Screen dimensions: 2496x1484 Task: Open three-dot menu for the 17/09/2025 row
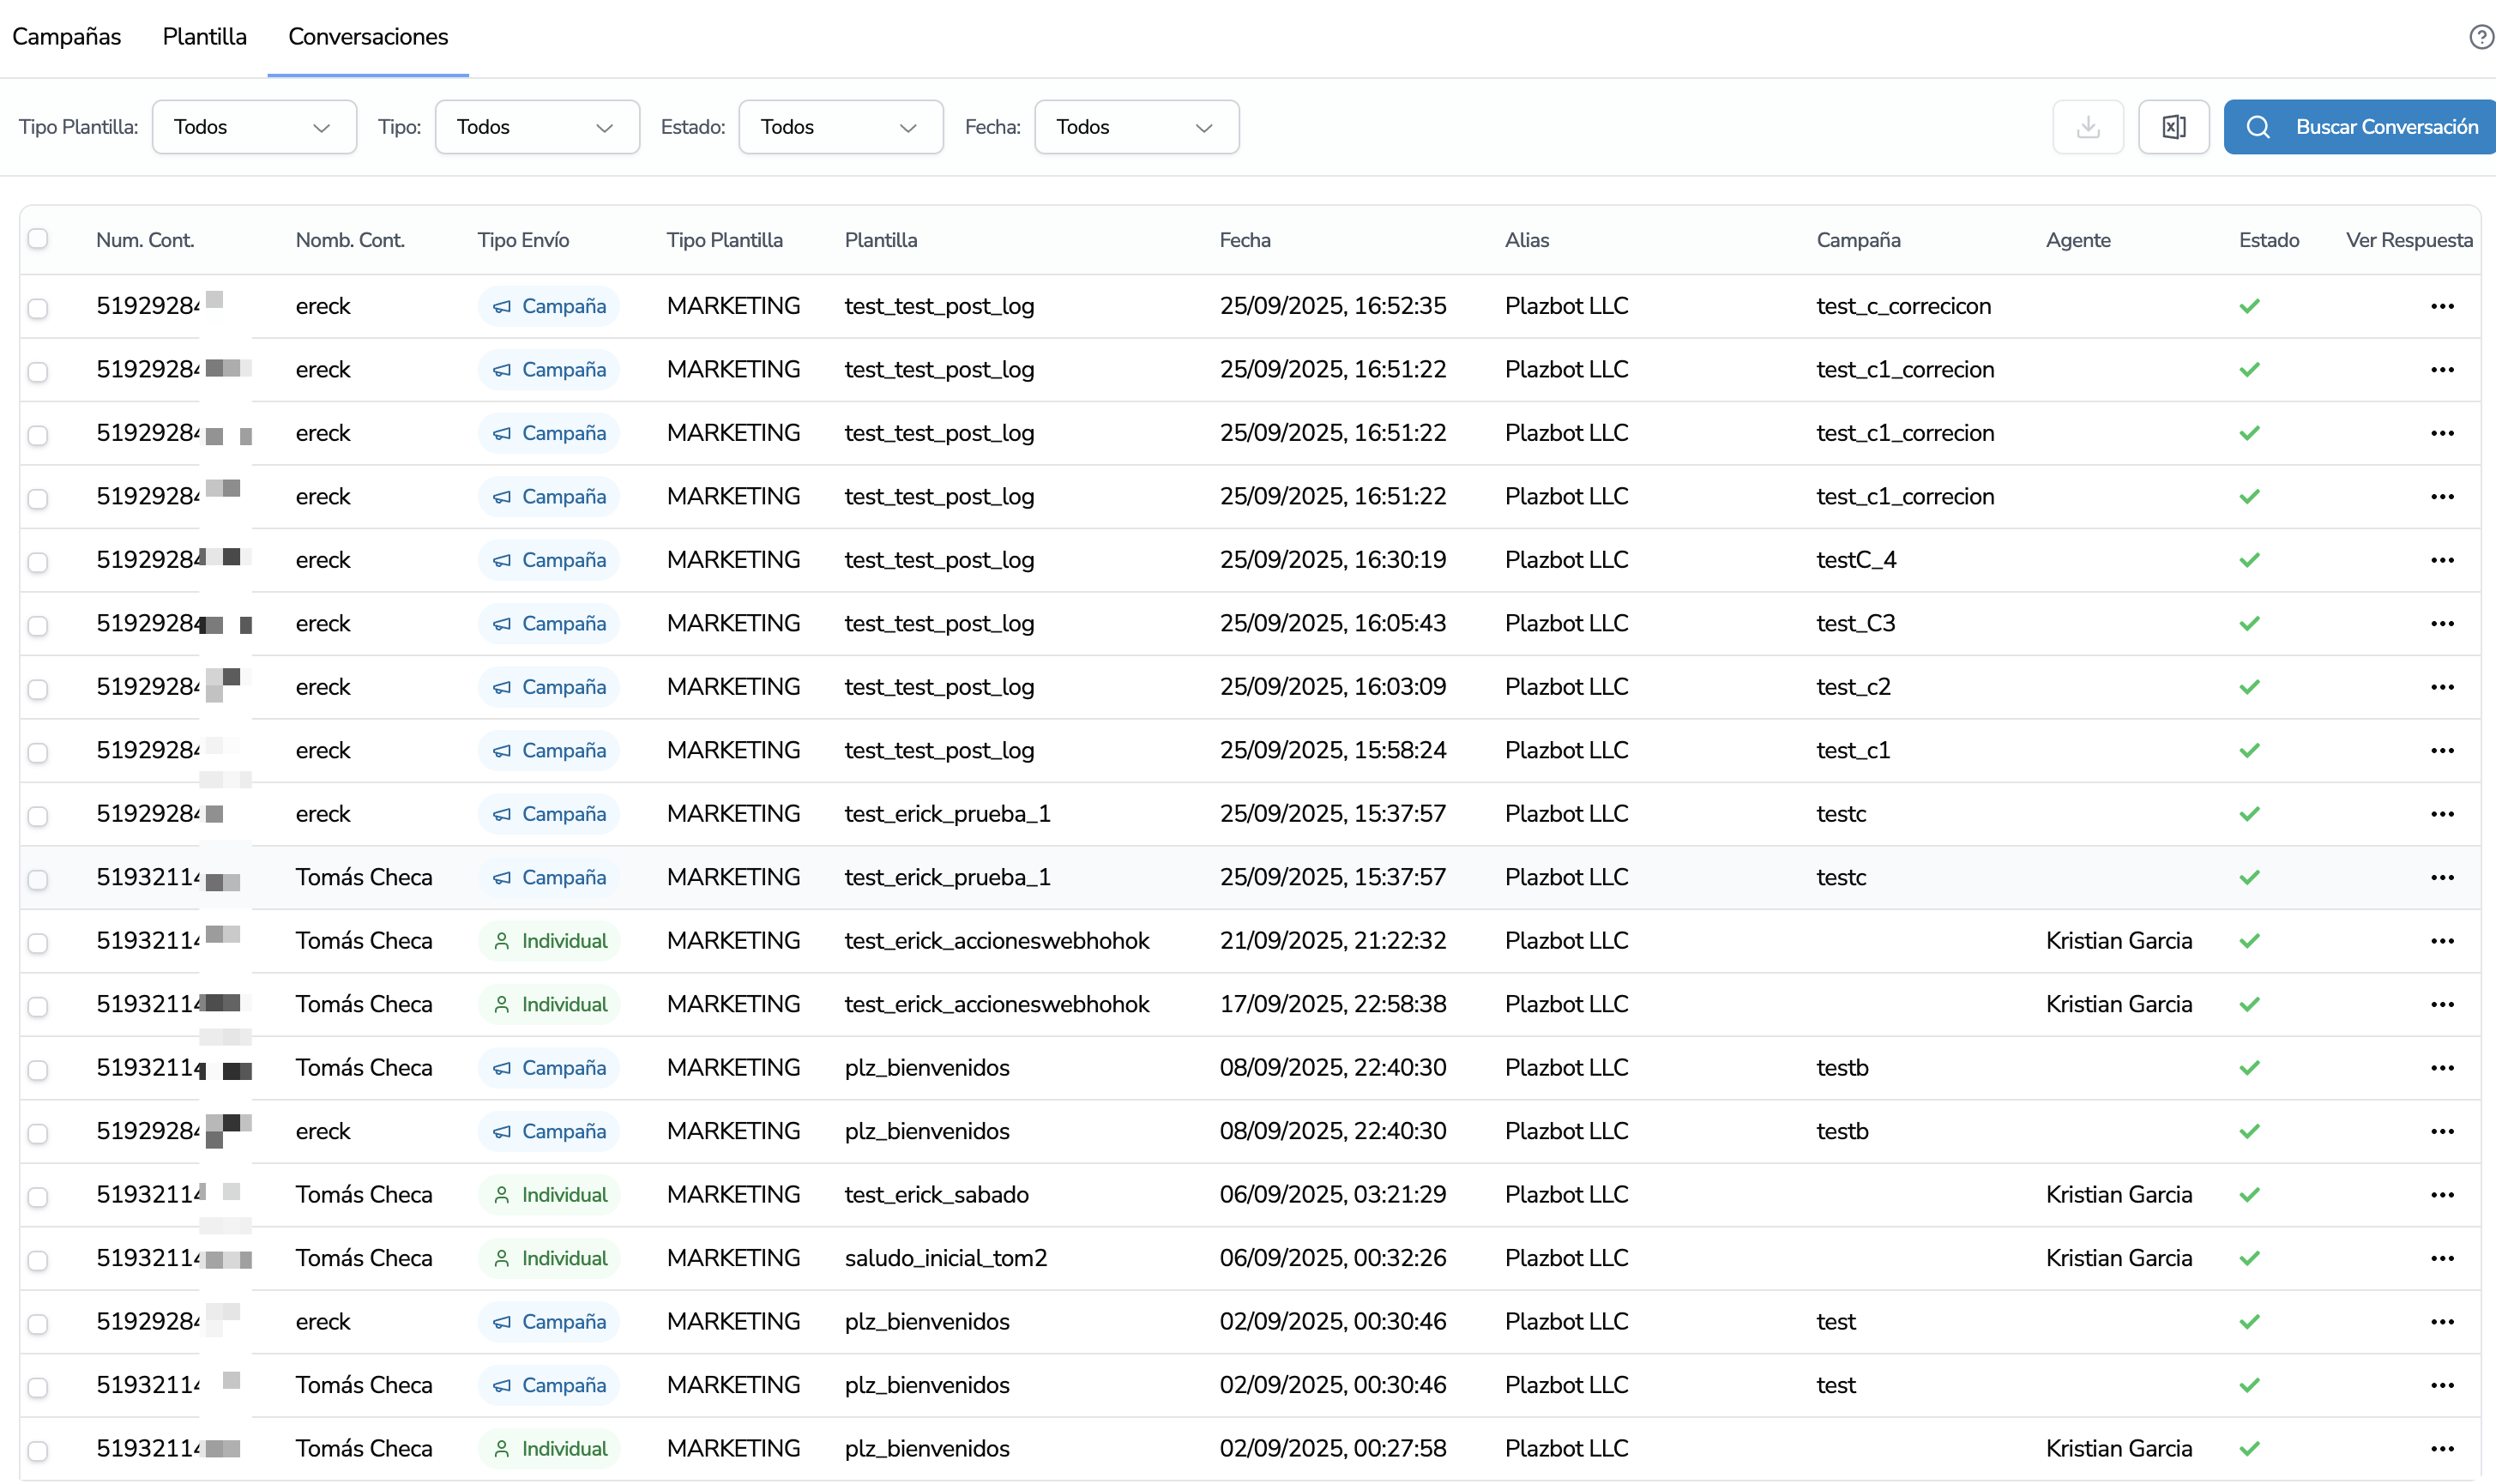pyautogui.click(x=2442, y=1005)
